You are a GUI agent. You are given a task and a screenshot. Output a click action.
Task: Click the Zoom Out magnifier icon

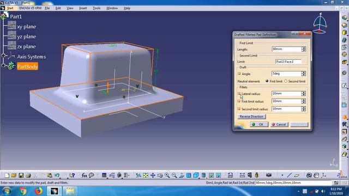pos(174,175)
